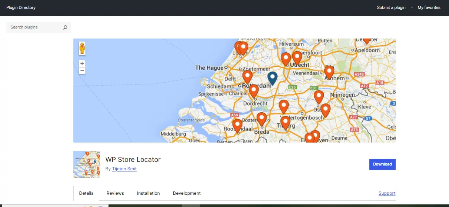This screenshot has height=207, width=449.
Task: Focus the Search plugins input field
Action: click(39, 27)
